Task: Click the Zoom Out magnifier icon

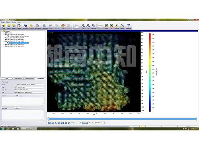Action: (83, 26)
